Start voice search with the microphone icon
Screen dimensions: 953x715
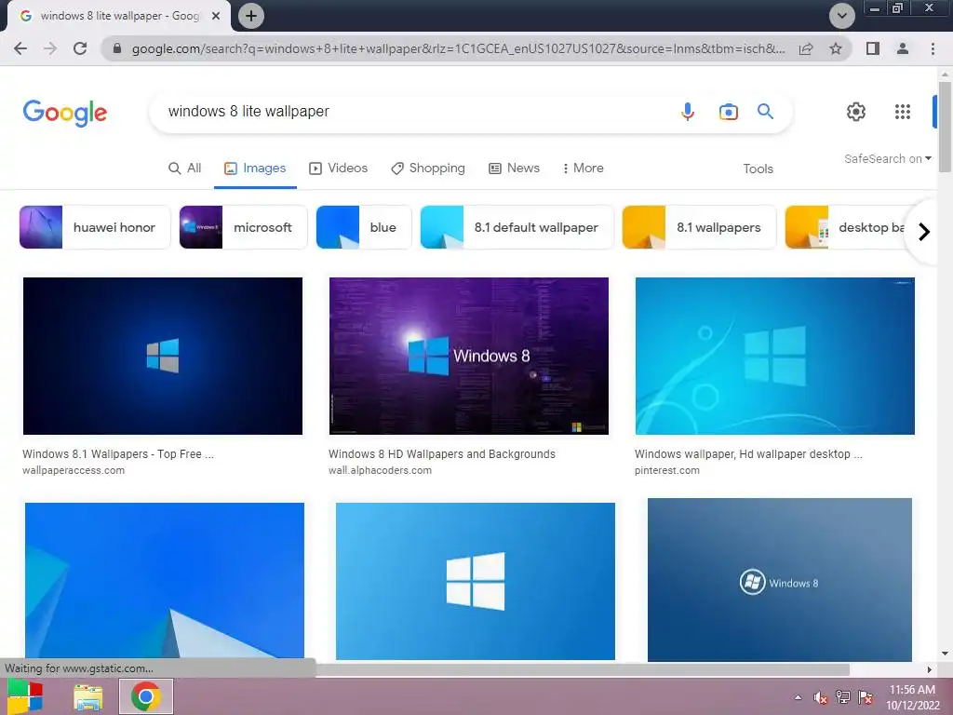[688, 112]
